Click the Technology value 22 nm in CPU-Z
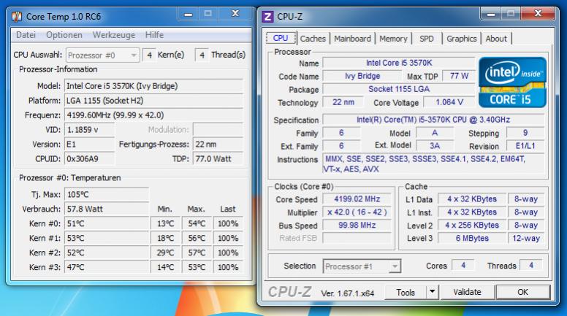The width and height of the screenshot is (567, 316). pos(343,102)
